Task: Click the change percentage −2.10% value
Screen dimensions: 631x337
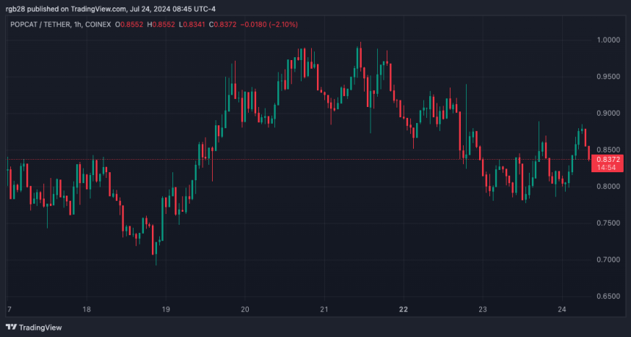Action: pos(283,24)
